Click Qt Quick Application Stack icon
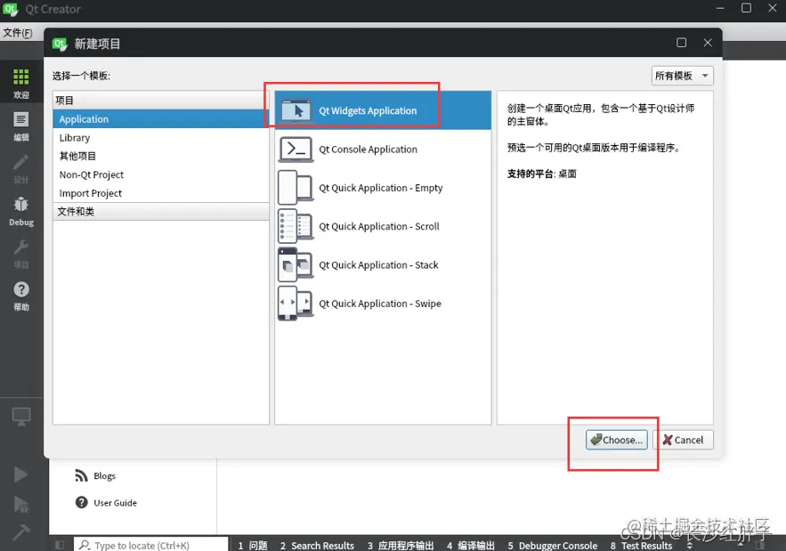The height and width of the screenshot is (551, 786). [296, 264]
